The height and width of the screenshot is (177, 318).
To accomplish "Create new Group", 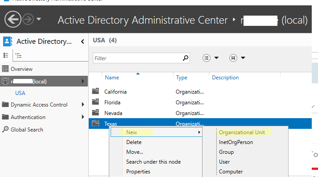I will (x=226, y=152).
